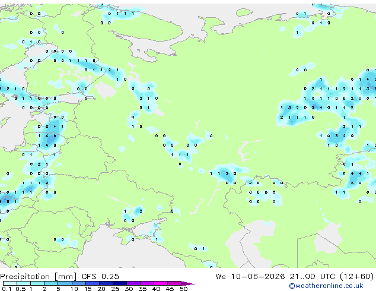Click the Caspian Sea grey area
Viewport: 376px width, 291px height.
pos(242,242)
